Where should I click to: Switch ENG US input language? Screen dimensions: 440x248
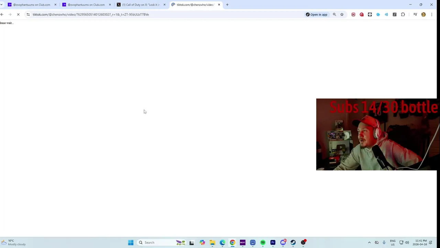pos(393,242)
